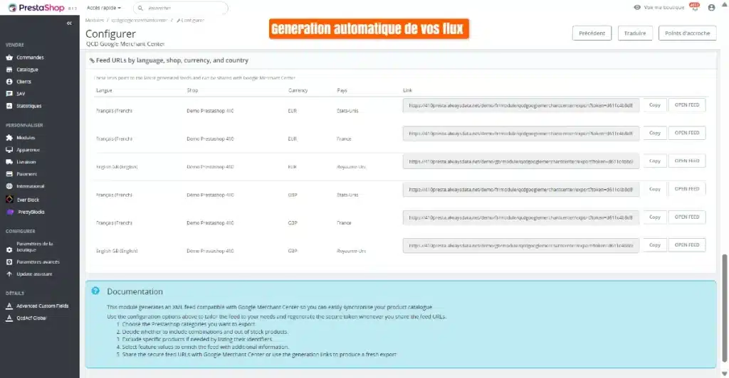Open the Paramètres avancés icon
Screen dimensions: 729x378
(9, 262)
